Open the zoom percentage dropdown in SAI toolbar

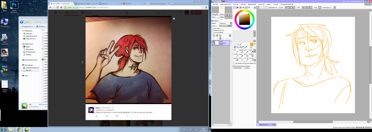(286, 7)
